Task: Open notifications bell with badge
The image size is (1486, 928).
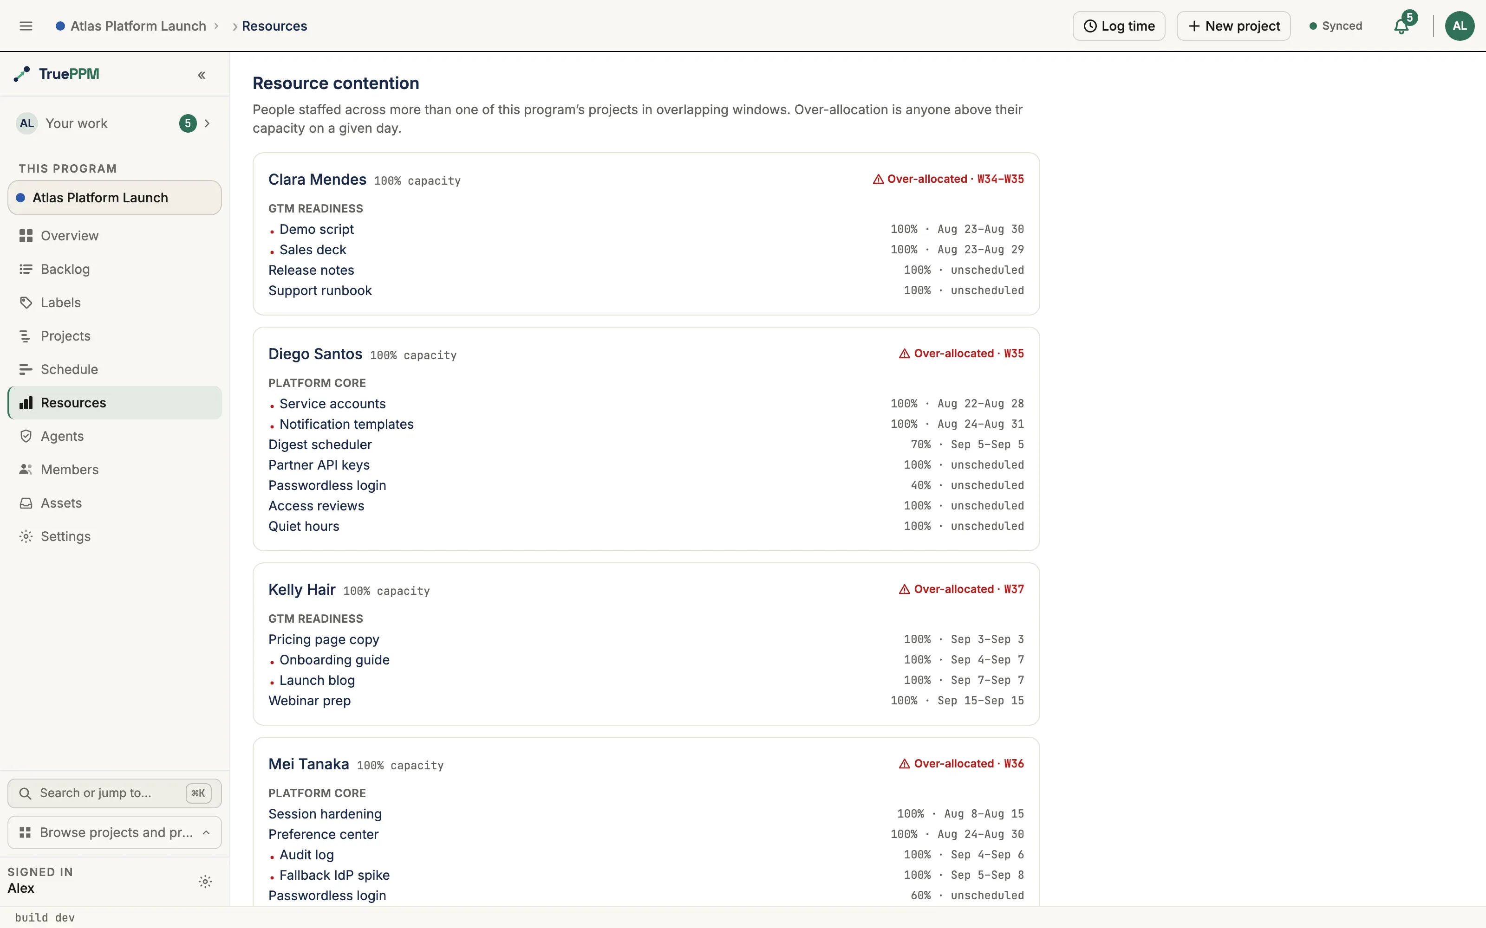Action: 1401,26
